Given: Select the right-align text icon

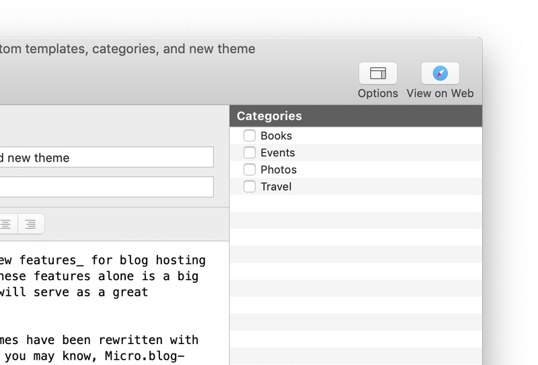Looking at the screenshot, I should [31, 224].
